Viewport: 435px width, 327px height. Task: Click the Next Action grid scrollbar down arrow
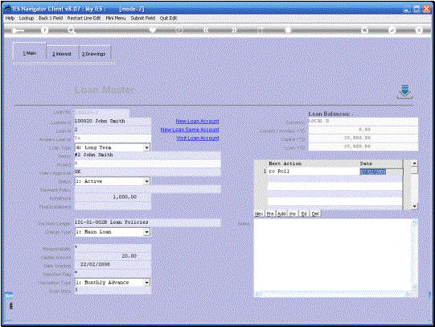coord(414,206)
